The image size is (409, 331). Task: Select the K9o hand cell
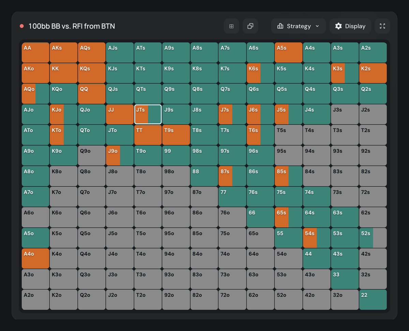64,155
